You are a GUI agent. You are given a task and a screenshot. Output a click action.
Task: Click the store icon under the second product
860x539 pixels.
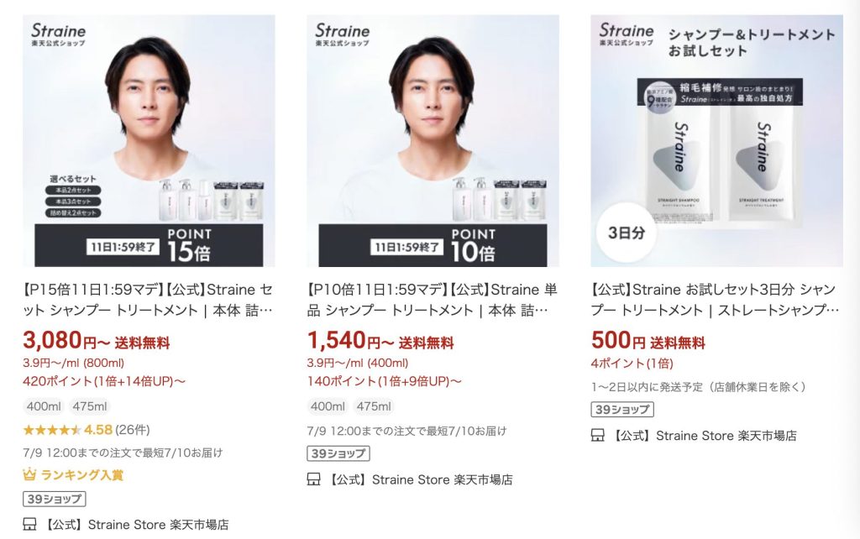tap(314, 479)
